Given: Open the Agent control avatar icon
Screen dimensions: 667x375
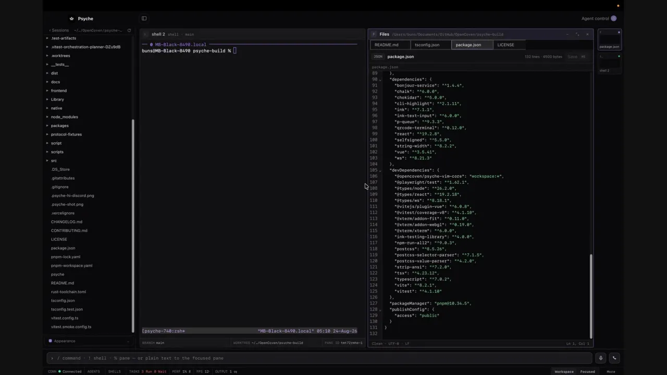Looking at the screenshot, I should click(x=613, y=18).
